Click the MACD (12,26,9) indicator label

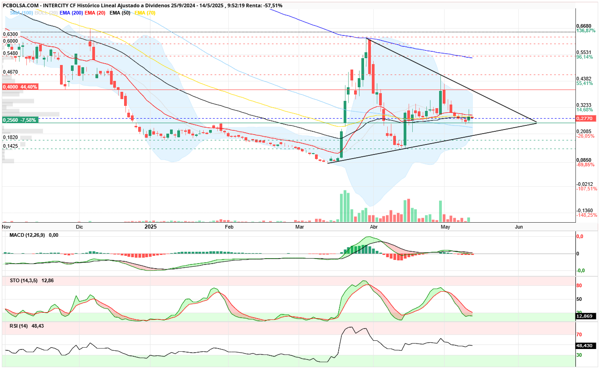click(x=28, y=235)
